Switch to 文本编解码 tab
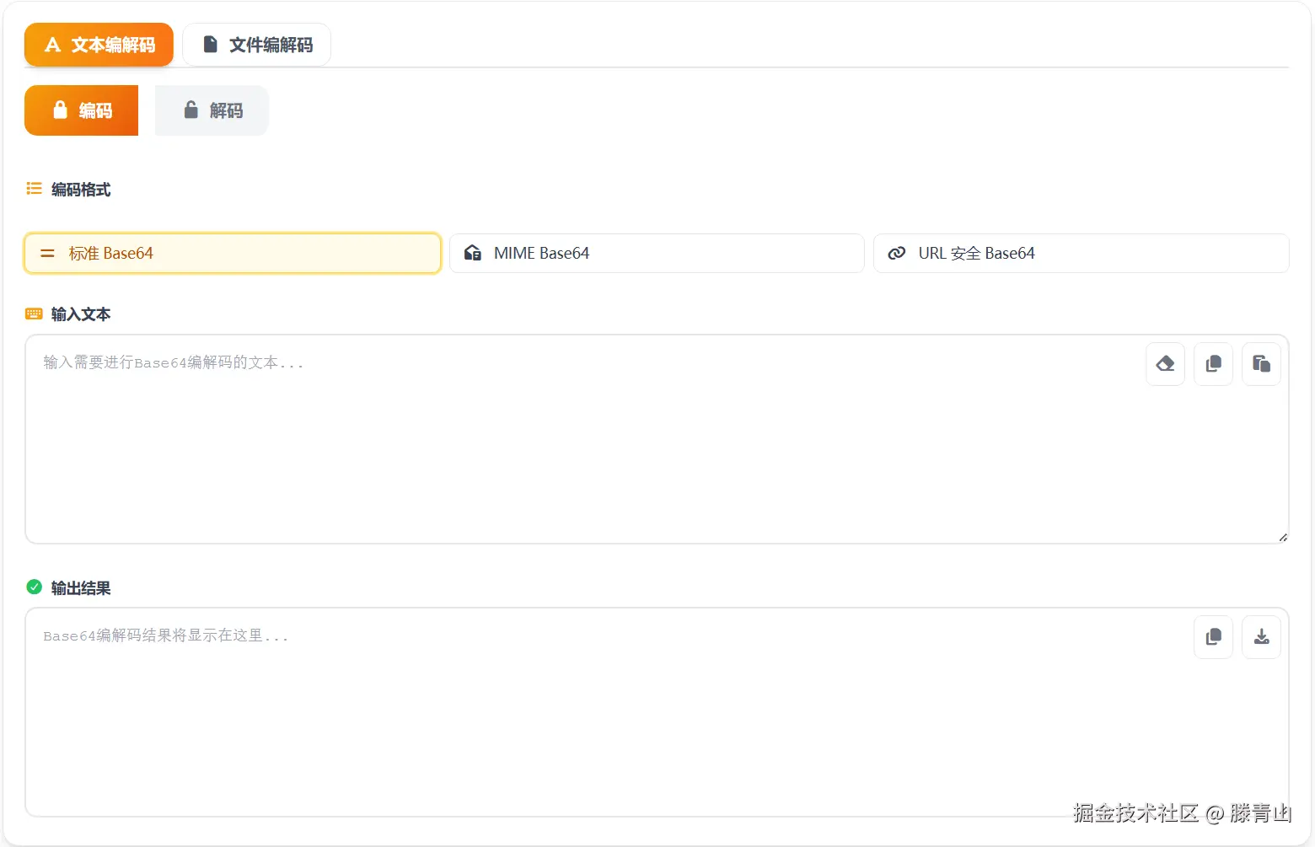The height and width of the screenshot is (847, 1315). point(99,45)
